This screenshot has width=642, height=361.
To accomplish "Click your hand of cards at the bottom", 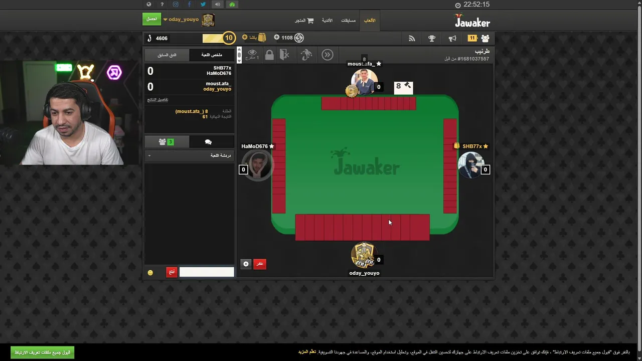I will point(362,227).
